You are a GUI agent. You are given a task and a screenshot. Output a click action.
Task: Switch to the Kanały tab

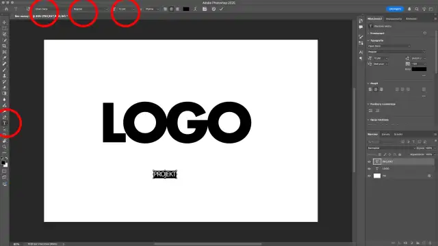[x=386, y=134]
